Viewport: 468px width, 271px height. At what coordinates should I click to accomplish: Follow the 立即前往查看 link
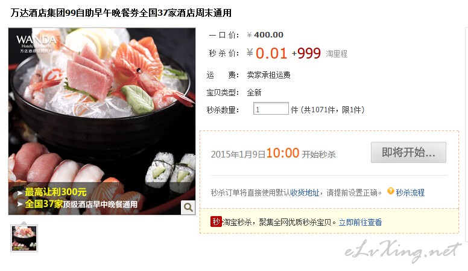360,222
